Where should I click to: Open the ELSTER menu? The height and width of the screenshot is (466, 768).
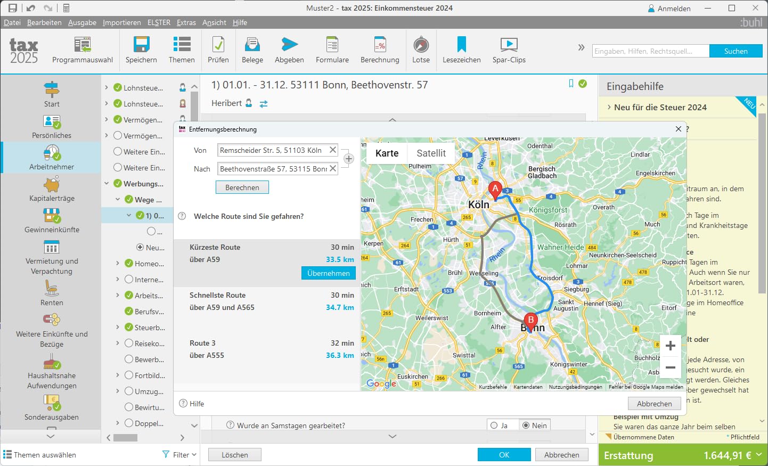(x=159, y=22)
